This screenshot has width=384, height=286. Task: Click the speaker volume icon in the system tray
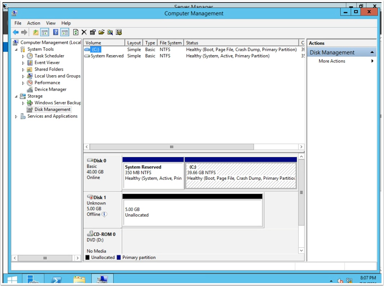[x=340, y=281]
